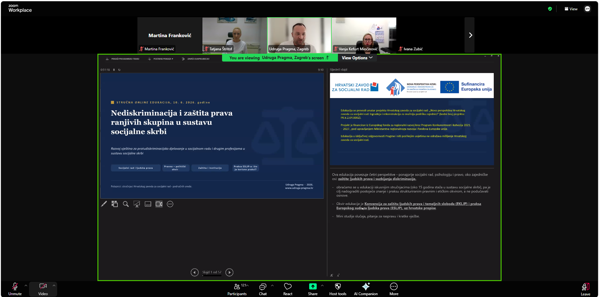The image size is (599, 297).
Task: Click 'zaštite ljudskih prava i suzbijanja diskriminacije' note text
Action: tap(377, 179)
